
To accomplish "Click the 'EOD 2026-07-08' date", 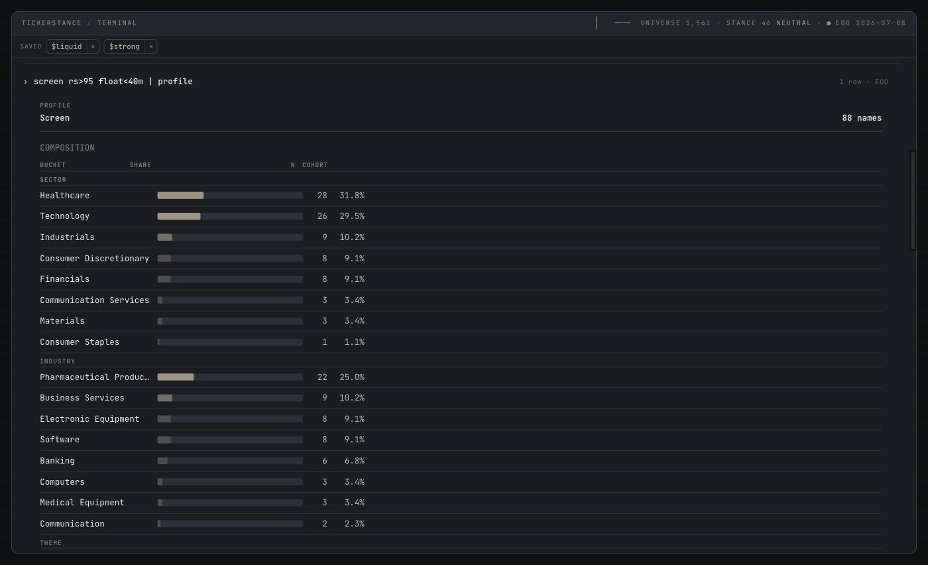I will coord(871,23).
